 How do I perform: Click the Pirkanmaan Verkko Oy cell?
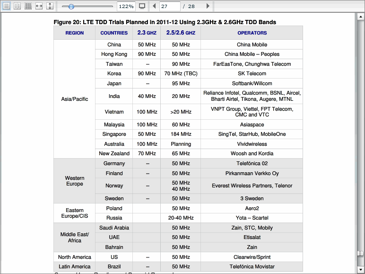pyautogui.click(x=252, y=173)
